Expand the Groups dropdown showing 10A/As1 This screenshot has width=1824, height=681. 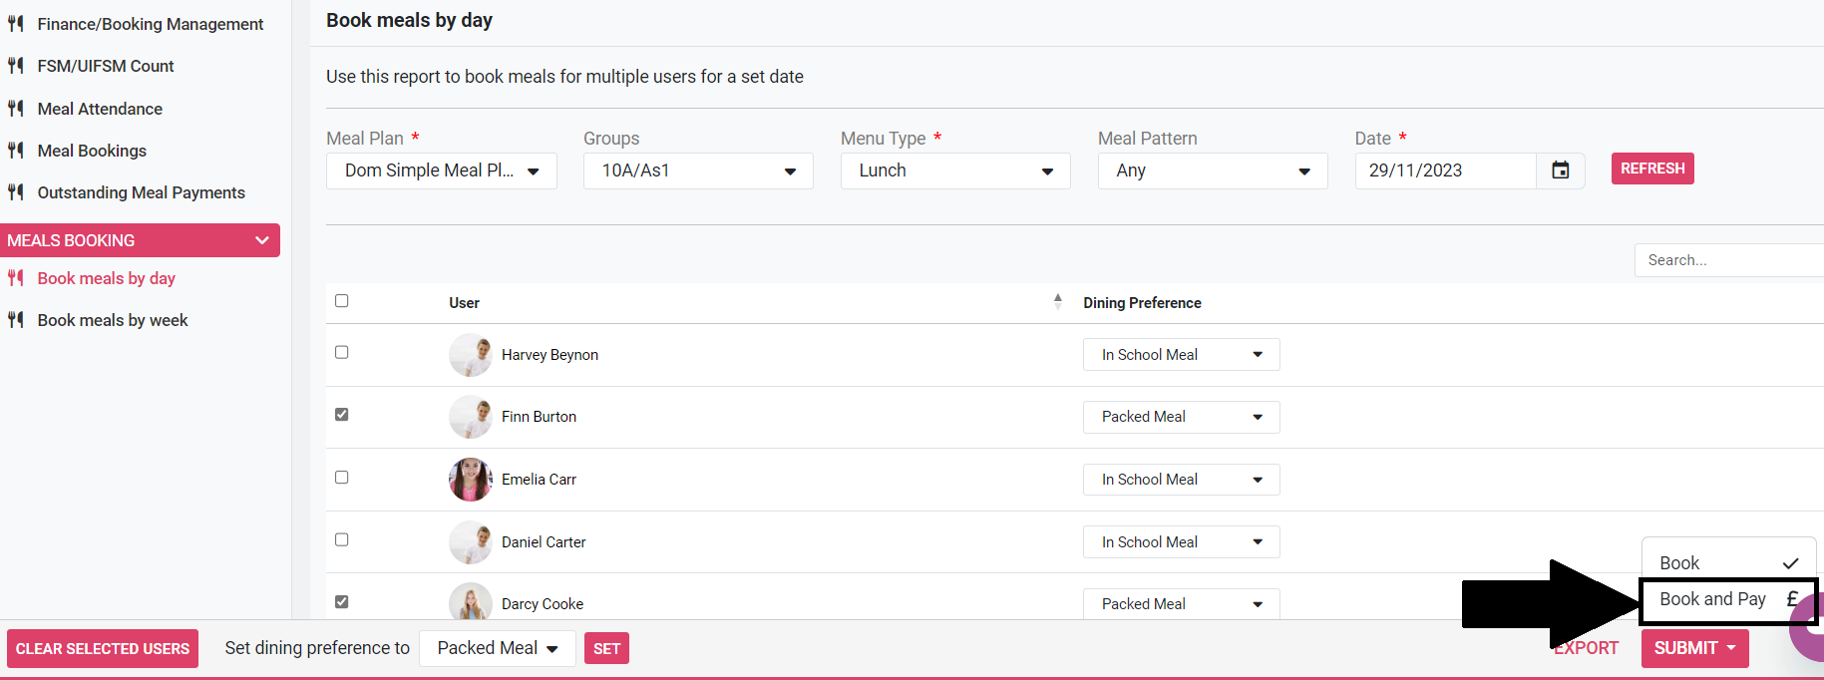pyautogui.click(x=698, y=170)
